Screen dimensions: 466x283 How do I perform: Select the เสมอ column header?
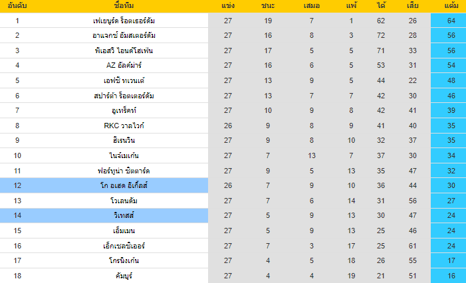coord(311,6)
